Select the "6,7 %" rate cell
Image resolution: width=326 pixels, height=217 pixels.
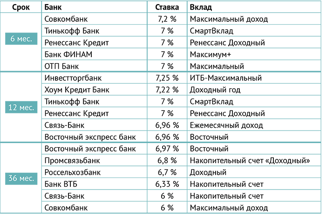click(x=167, y=172)
